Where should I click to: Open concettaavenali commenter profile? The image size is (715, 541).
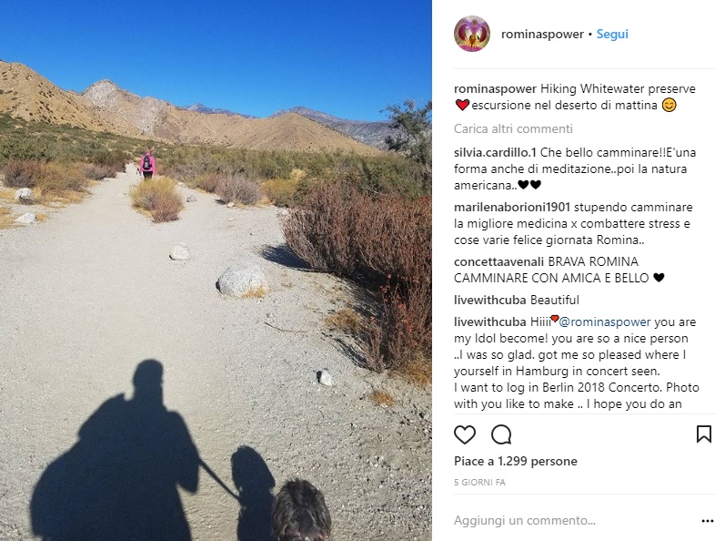click(498, 262)
